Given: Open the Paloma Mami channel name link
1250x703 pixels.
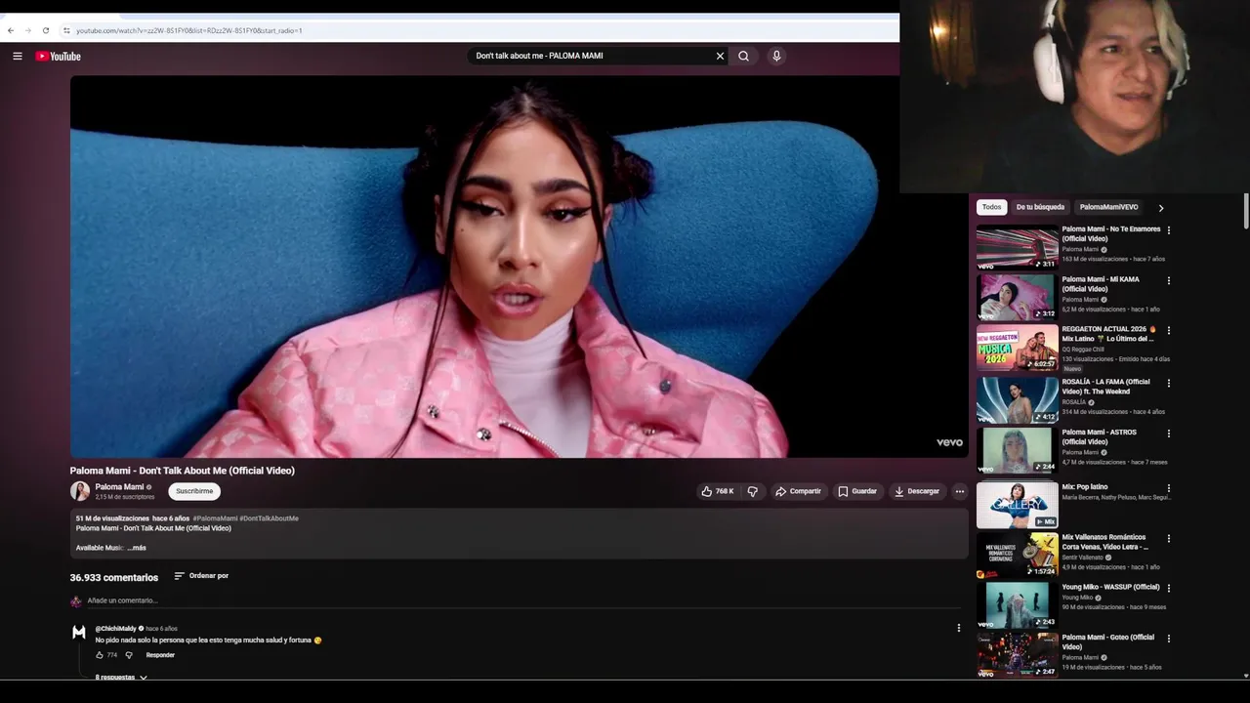Looking at the screenshot, I should [119, 486].
